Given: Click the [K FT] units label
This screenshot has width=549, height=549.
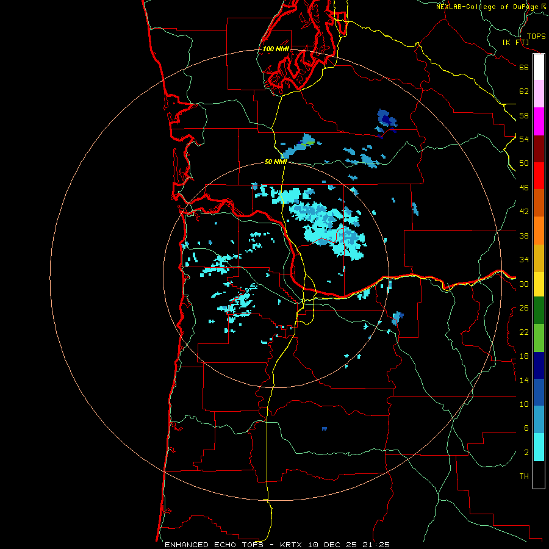Looking at the screenshot, I should click(515, 43).
